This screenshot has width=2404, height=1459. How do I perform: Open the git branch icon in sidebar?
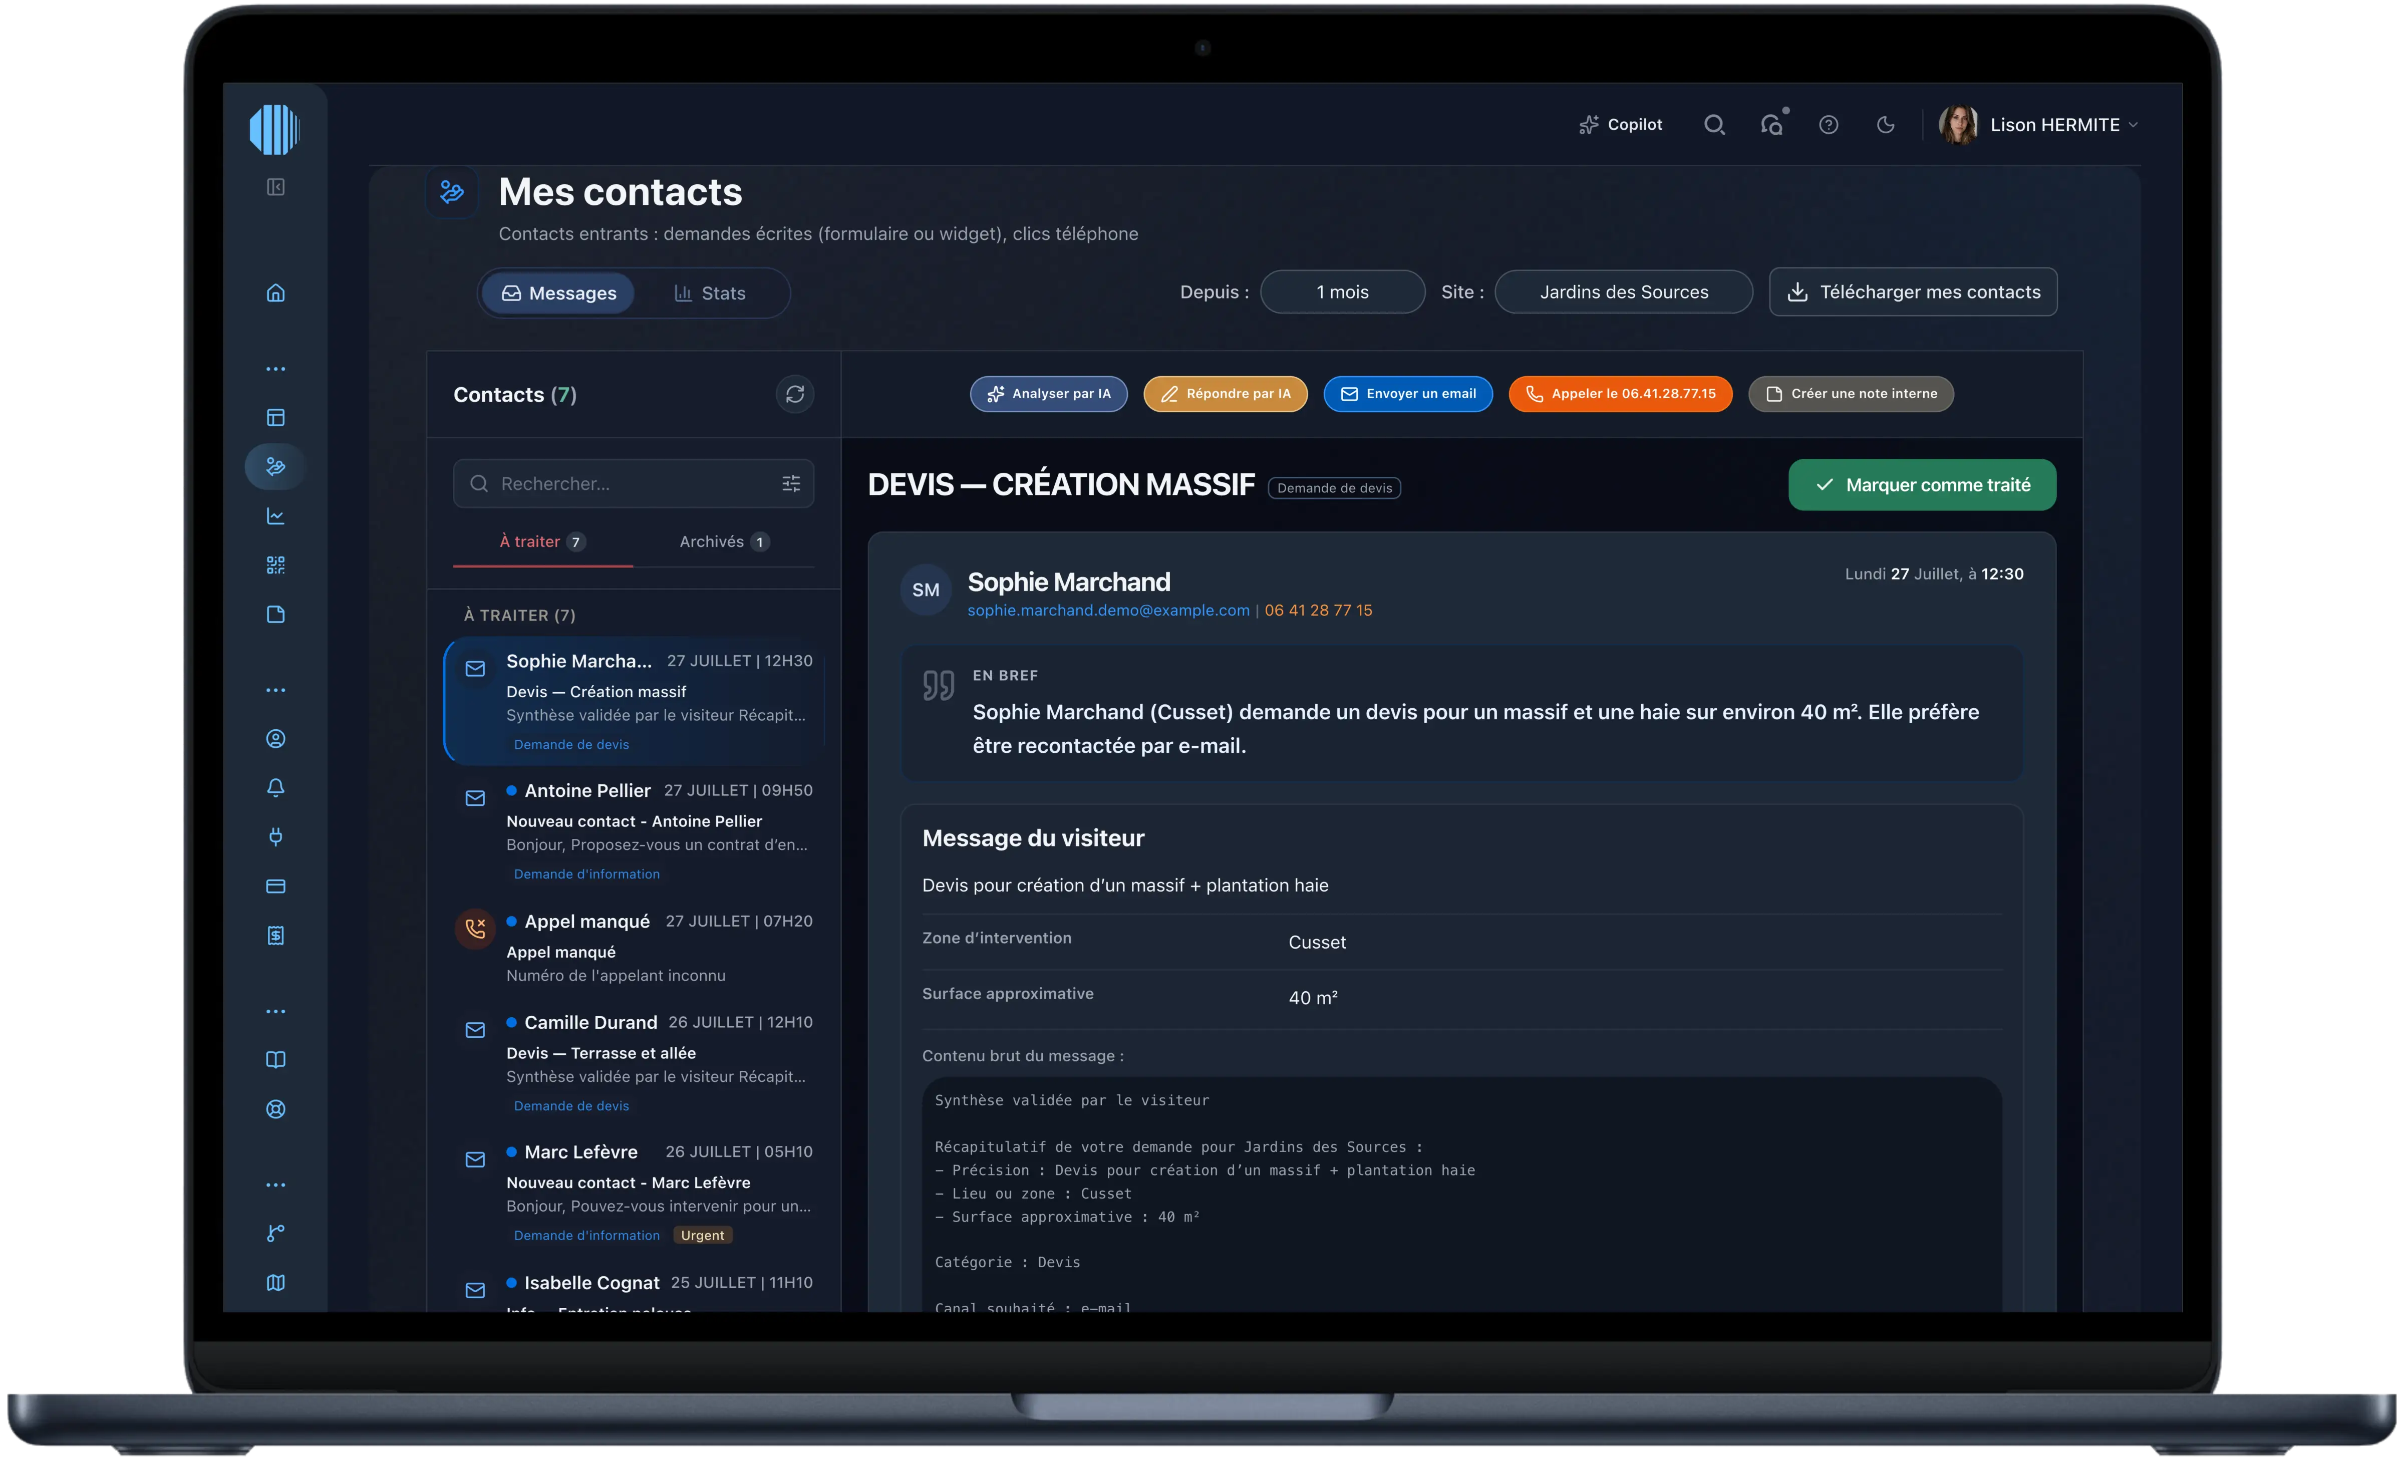click(276, 1234)
